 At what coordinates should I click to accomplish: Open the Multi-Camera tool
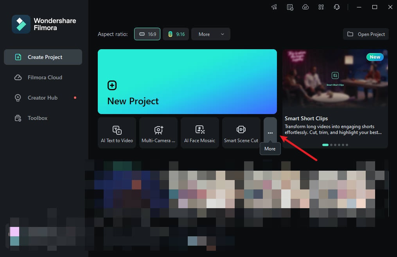coord(158,133)
